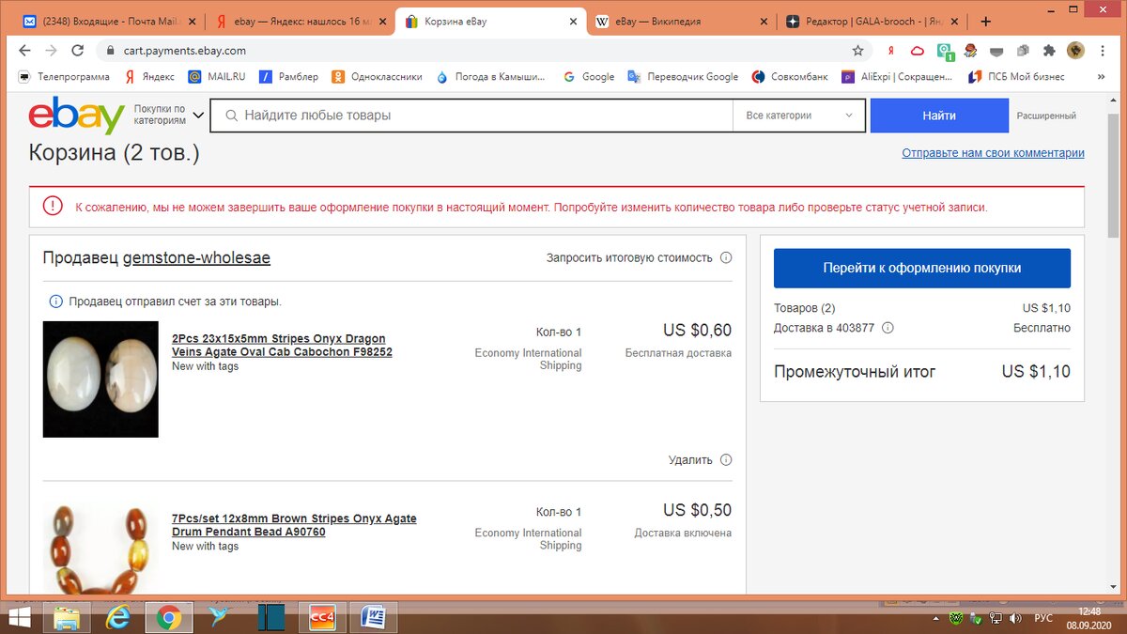Reload the cart page
The width and height of the screenshot is (1127, 634).
[78, 51]
